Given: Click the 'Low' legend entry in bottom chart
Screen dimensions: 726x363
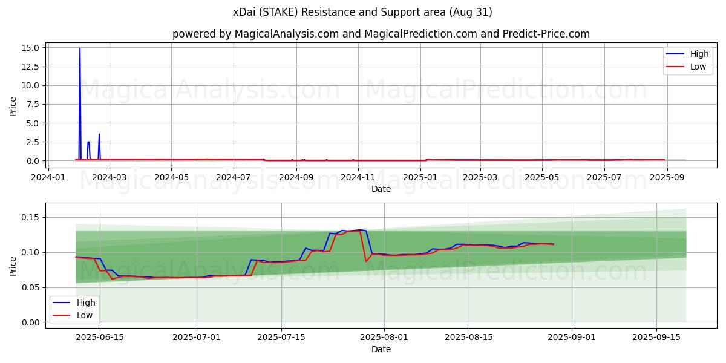Looking at the screenshot, I should [x=74, y=315].
